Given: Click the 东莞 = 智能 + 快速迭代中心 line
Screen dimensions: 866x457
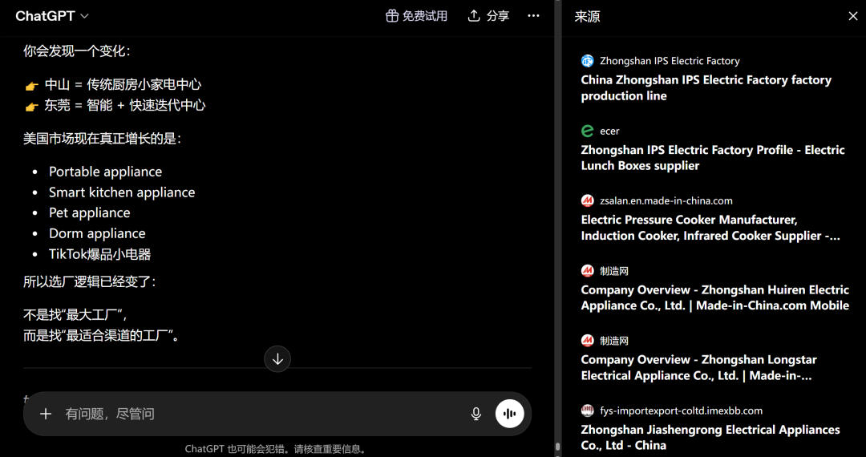Looking at the screenshot, I should (115, 105).
